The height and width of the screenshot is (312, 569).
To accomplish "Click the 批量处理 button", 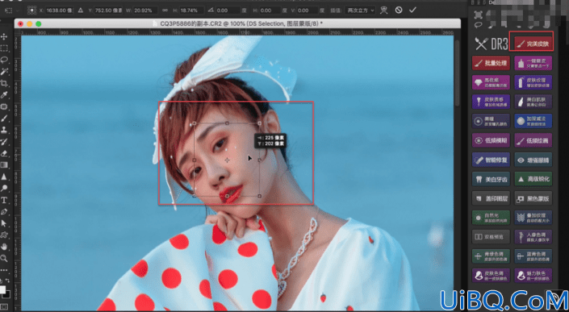I will [491, 63].
